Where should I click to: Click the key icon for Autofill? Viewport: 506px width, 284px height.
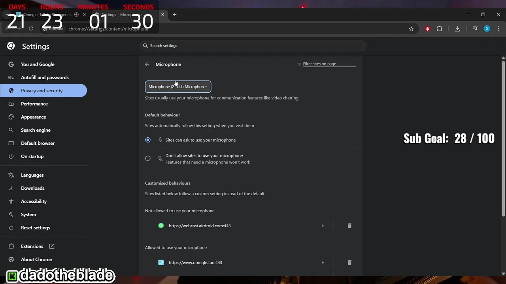coord(11,78)
